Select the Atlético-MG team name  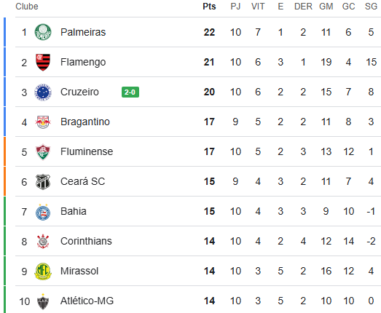87,301
